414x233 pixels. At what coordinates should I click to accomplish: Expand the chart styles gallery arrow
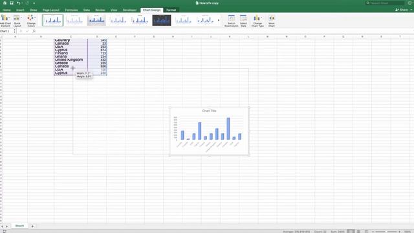tap(219, 20)
